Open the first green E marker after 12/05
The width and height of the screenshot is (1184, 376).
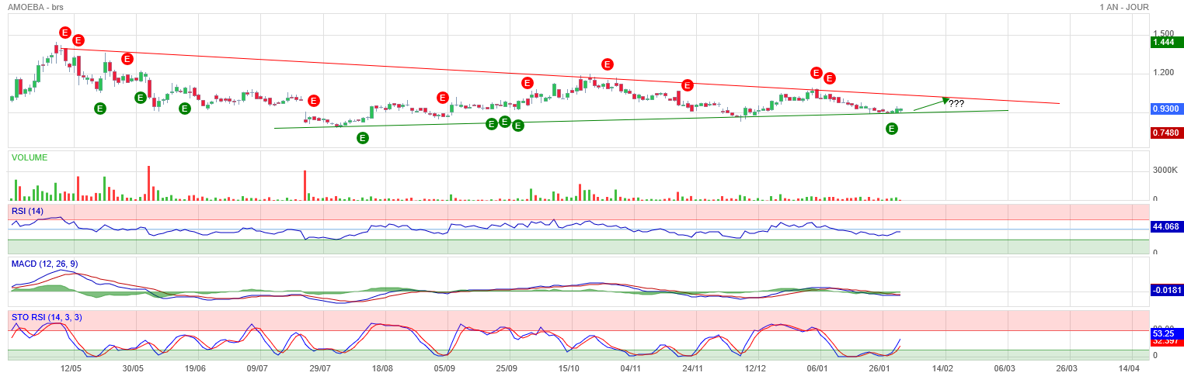[100, 109]
